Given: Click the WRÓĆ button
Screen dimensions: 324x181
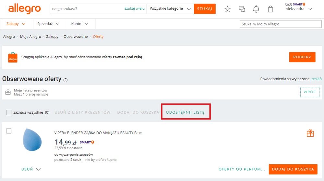Looking at the screenshot, I should click(309, 92).
